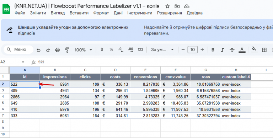Toggle strikethrough formatting
The image size is (273, 138).
coord(232,50)
